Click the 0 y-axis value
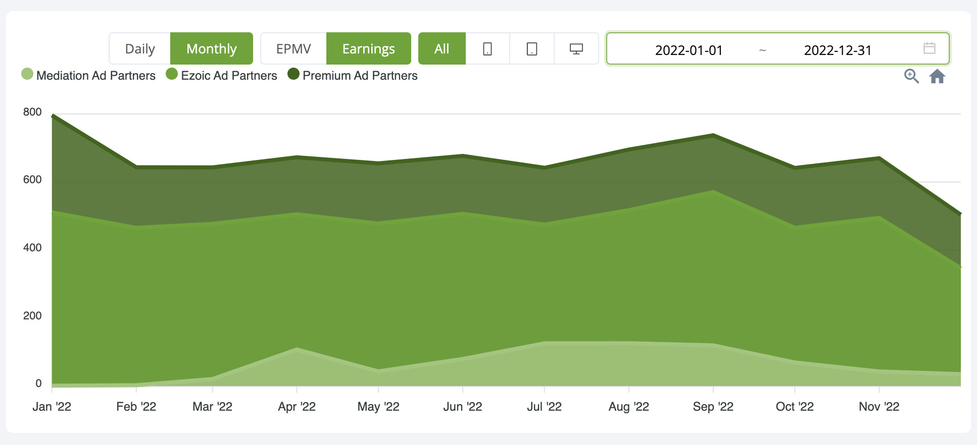 tap(38, 383)
